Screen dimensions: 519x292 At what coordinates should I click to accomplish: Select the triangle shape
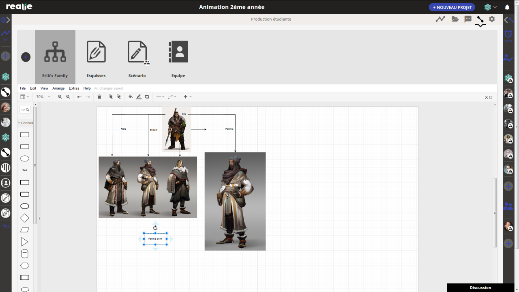tap(24, 242)
